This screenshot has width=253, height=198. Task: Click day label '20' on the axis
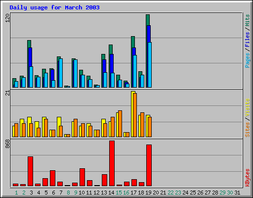click(156, 193)
